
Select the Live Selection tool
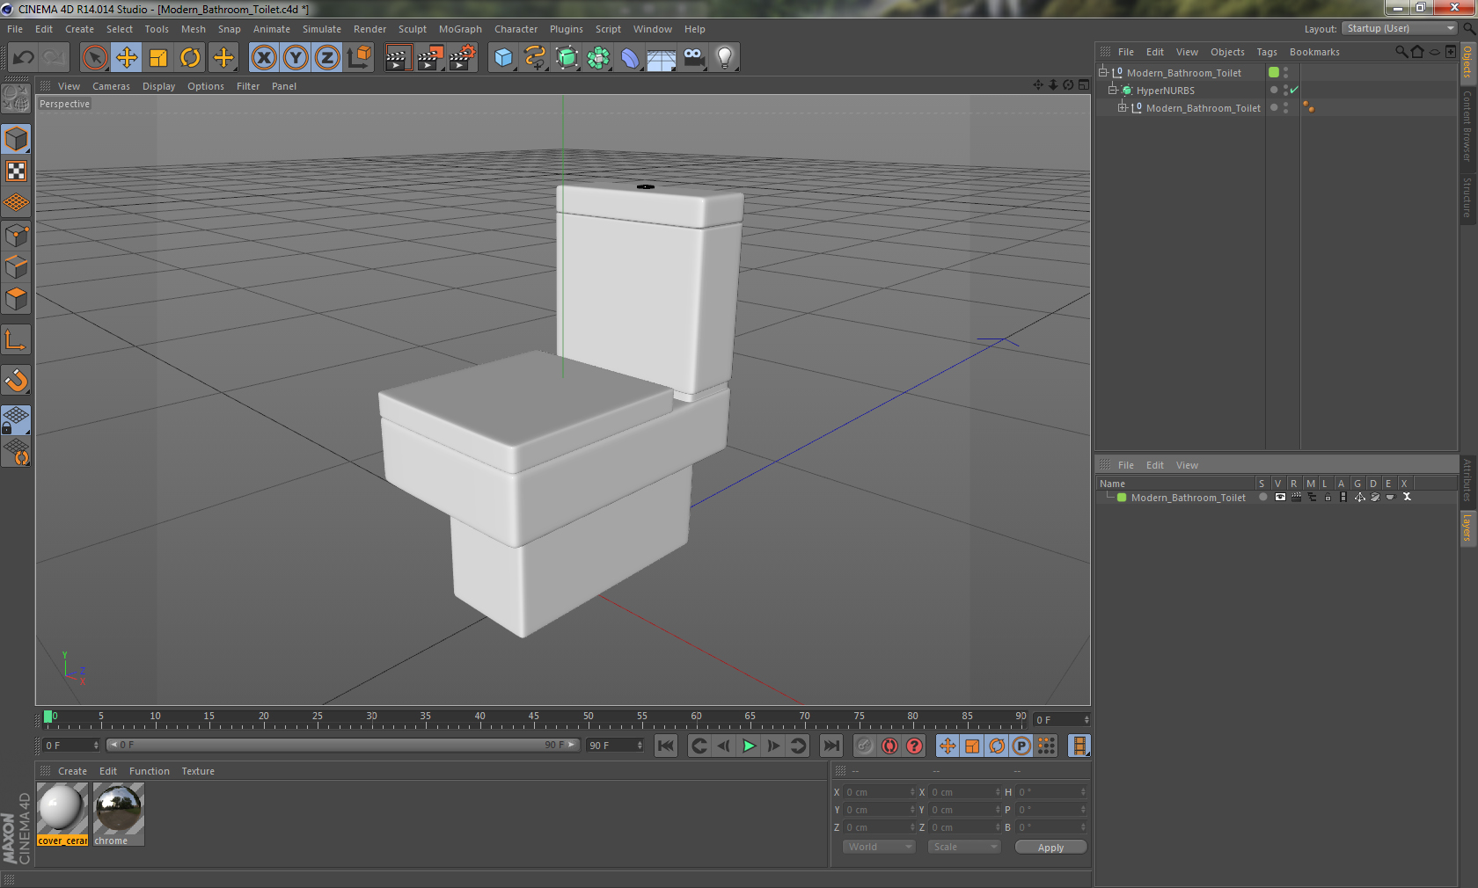(x=94, y=58)
